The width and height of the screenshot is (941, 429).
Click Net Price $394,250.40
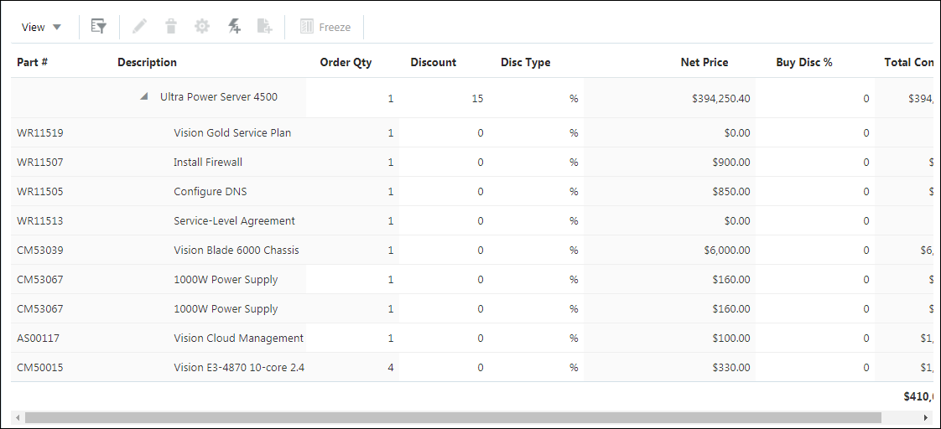point(720,99)
